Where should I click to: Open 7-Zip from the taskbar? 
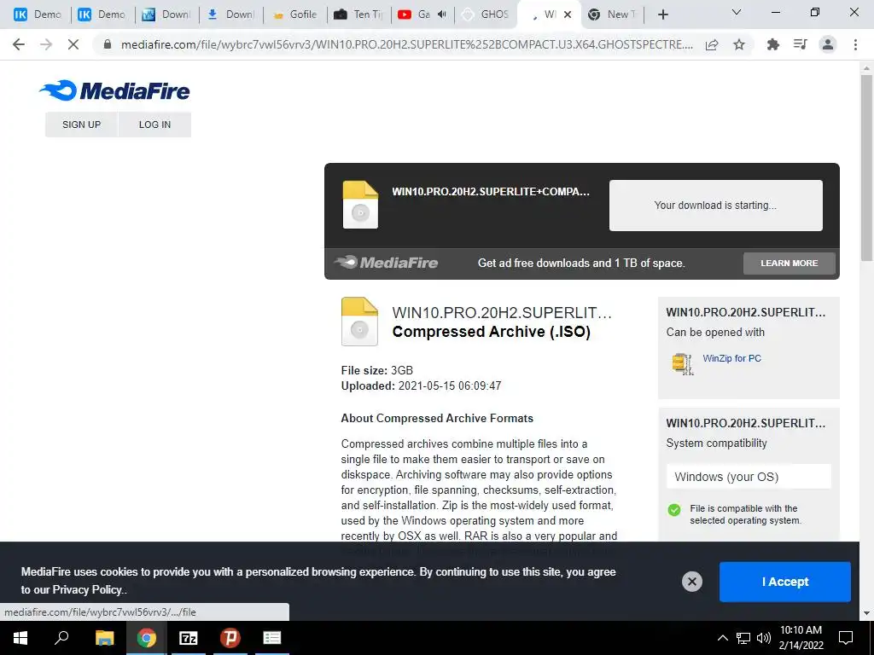pyautogui.click(x=188, y=638)
